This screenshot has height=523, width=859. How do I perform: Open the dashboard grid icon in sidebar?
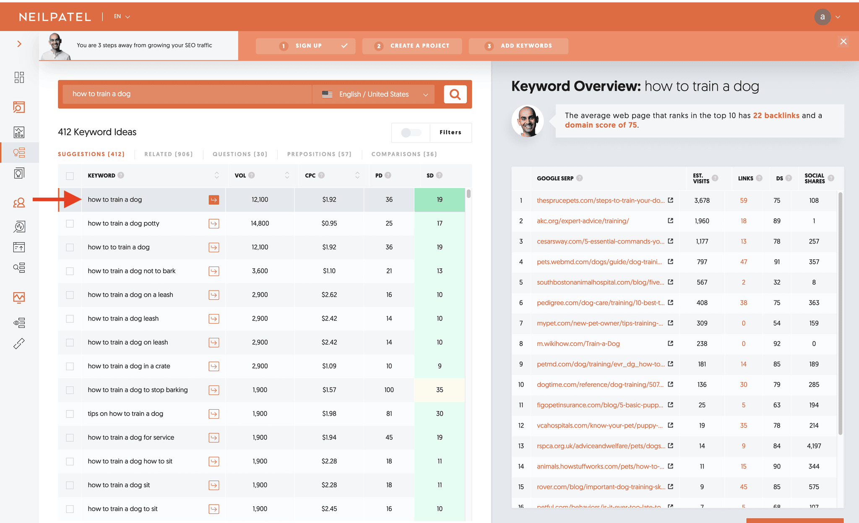(x=19, y=77)
